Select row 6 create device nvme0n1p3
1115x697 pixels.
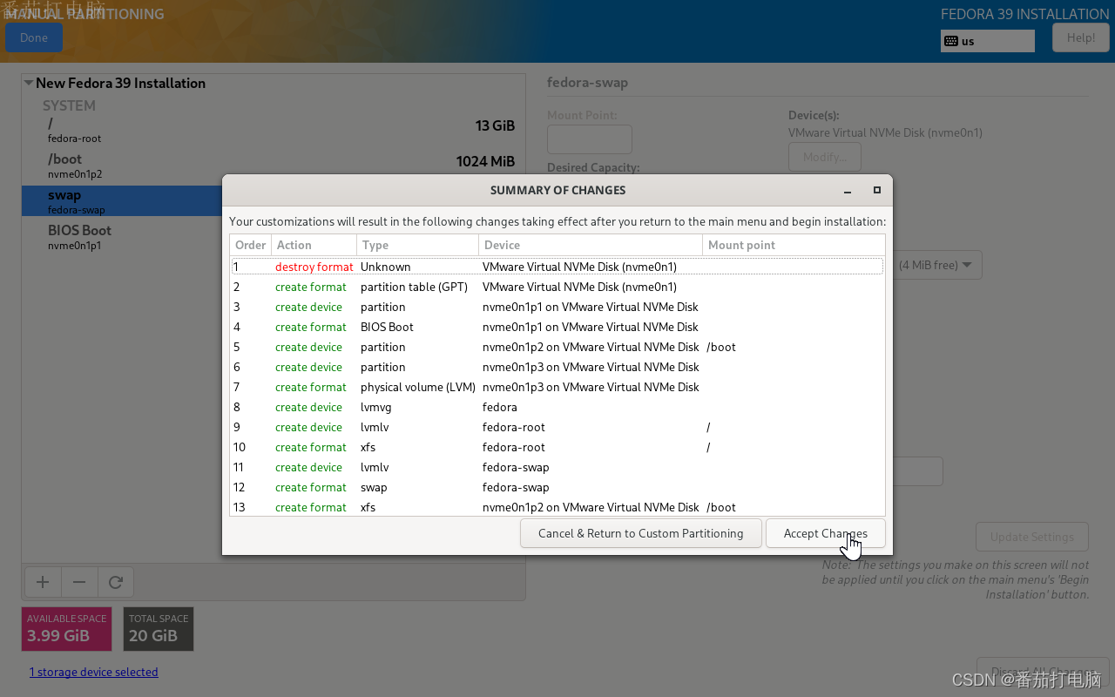click(x=557, y=367)
